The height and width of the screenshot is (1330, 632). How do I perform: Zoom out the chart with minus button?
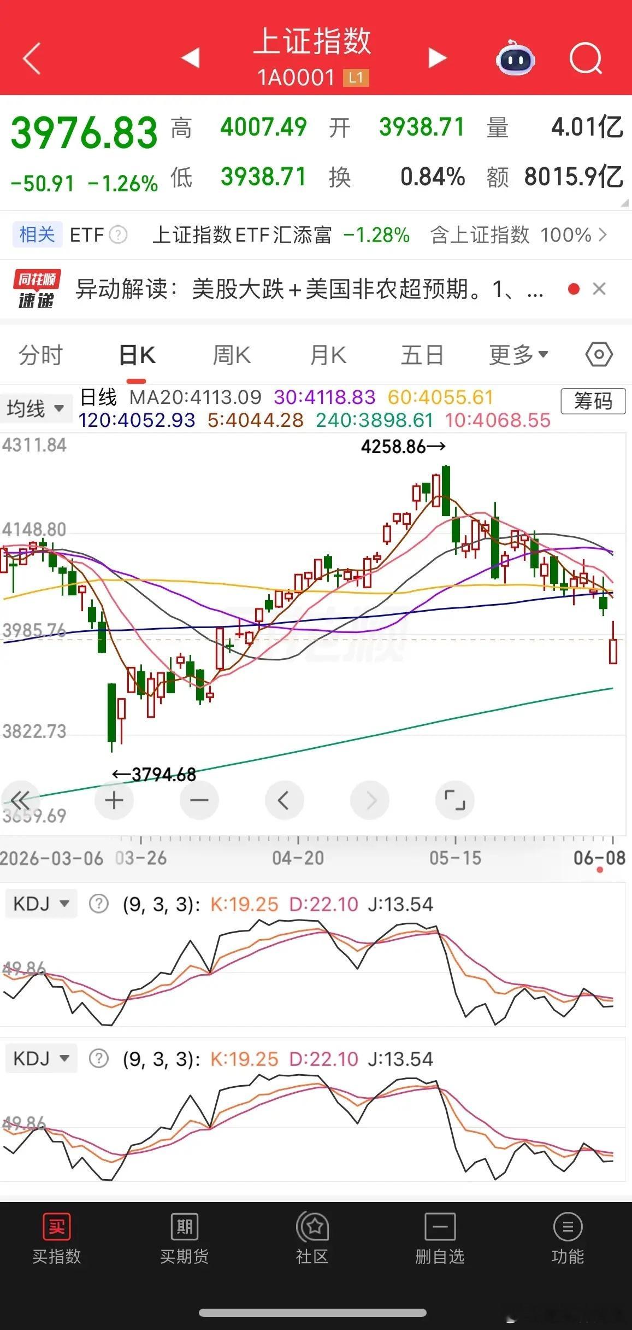pyautogui.click(x=199, y=801)
